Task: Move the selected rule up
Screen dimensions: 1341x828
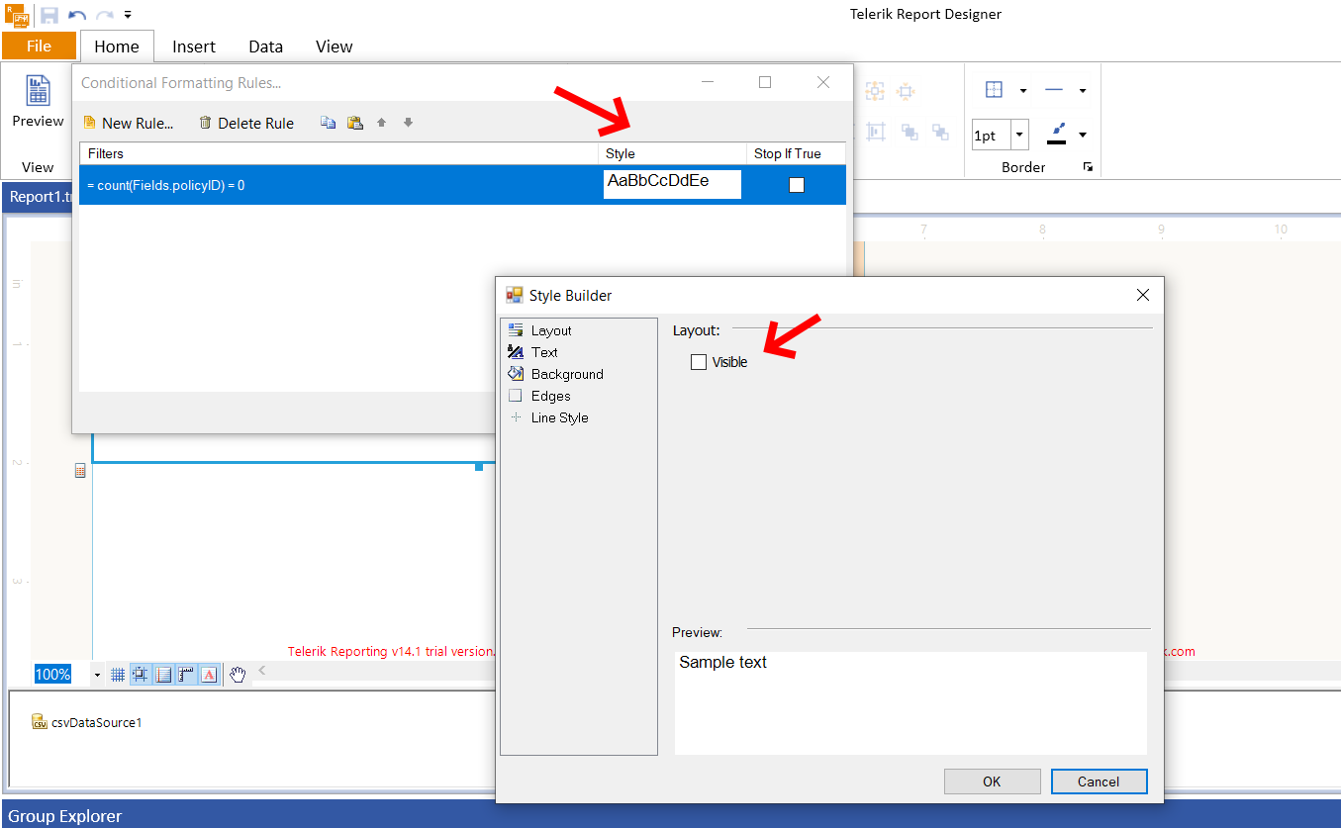Action: pyautogui.click(x=382, y=123)
